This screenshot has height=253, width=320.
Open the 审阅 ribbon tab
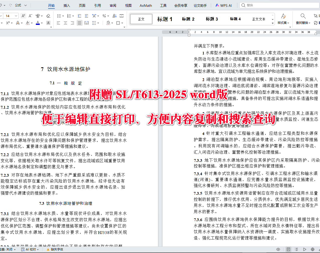113,5
